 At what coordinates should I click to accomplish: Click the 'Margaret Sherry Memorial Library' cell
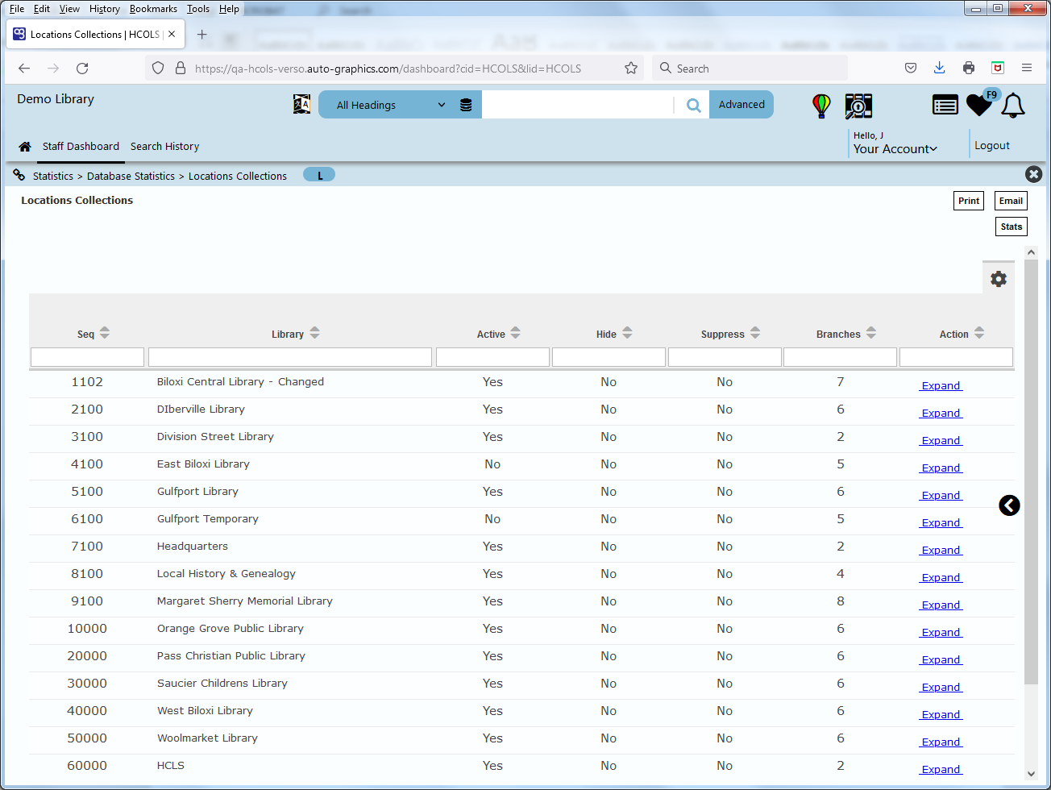(245, 601)
